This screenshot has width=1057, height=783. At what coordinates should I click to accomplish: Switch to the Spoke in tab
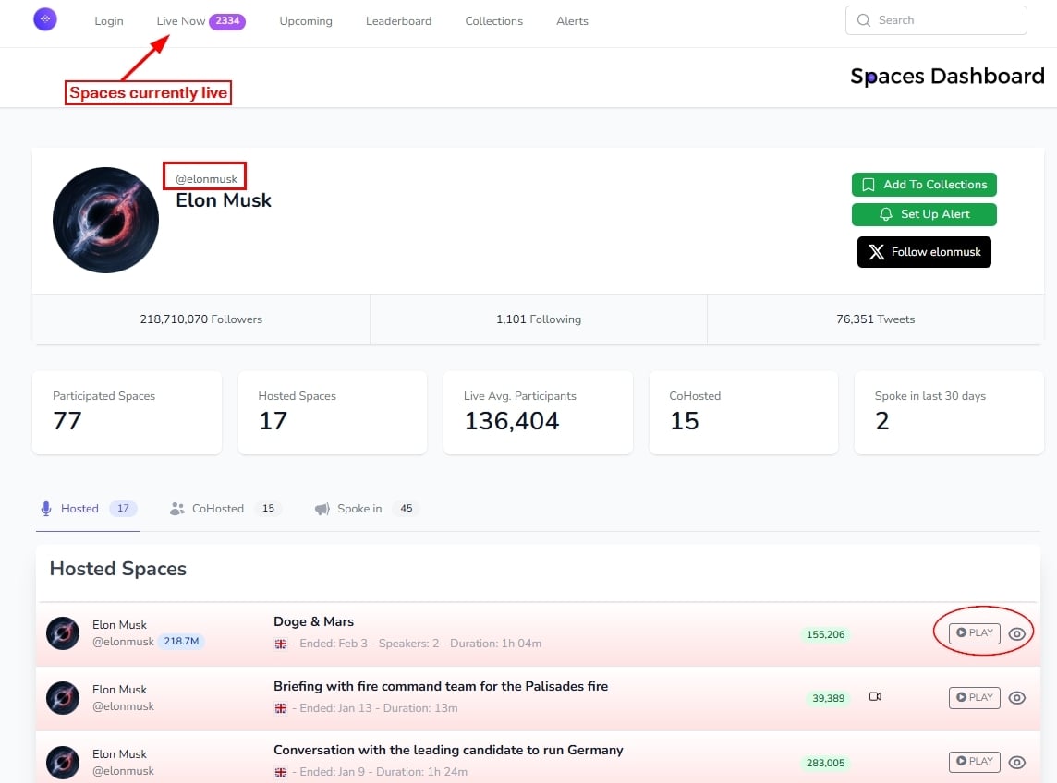coord(358,509)
